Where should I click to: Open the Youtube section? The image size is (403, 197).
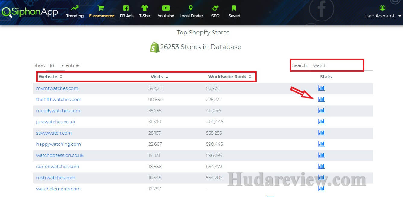click(166, 11)
